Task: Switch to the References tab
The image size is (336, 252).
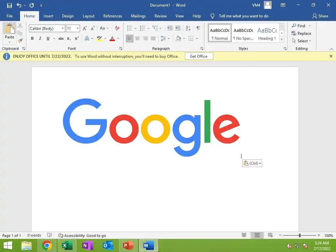Action: point(113,16)
